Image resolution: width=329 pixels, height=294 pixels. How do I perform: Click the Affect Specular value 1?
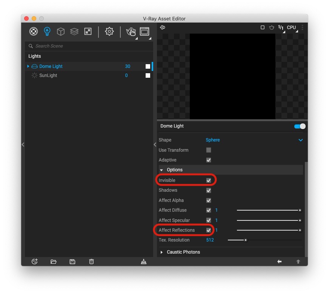tap(216, 220)
